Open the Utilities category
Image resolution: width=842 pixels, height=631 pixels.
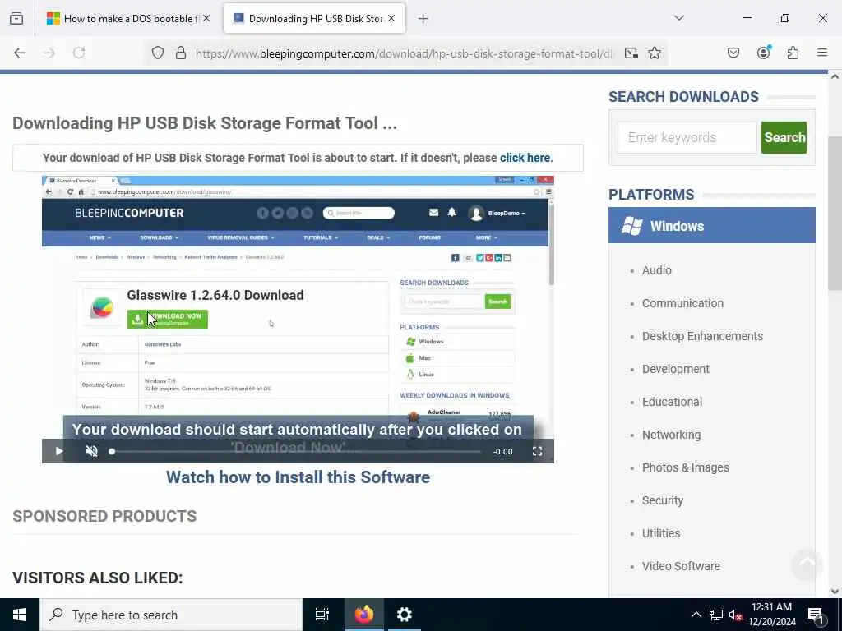tap(661, 533)
